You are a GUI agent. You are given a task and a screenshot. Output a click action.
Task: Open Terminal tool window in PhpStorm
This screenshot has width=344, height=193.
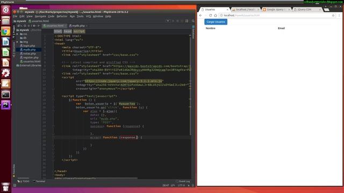pos(39,181)
